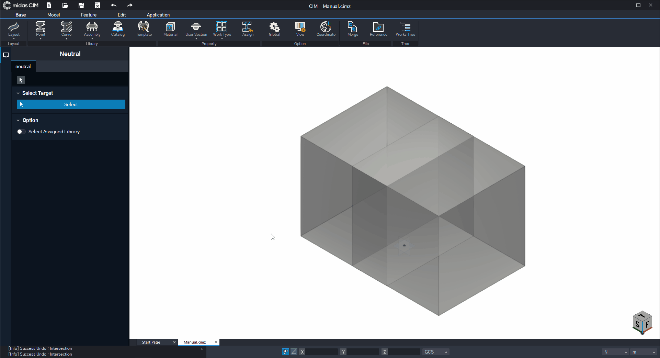Open the Catalog library
660x358 pixels.
[x=118, y=29]
